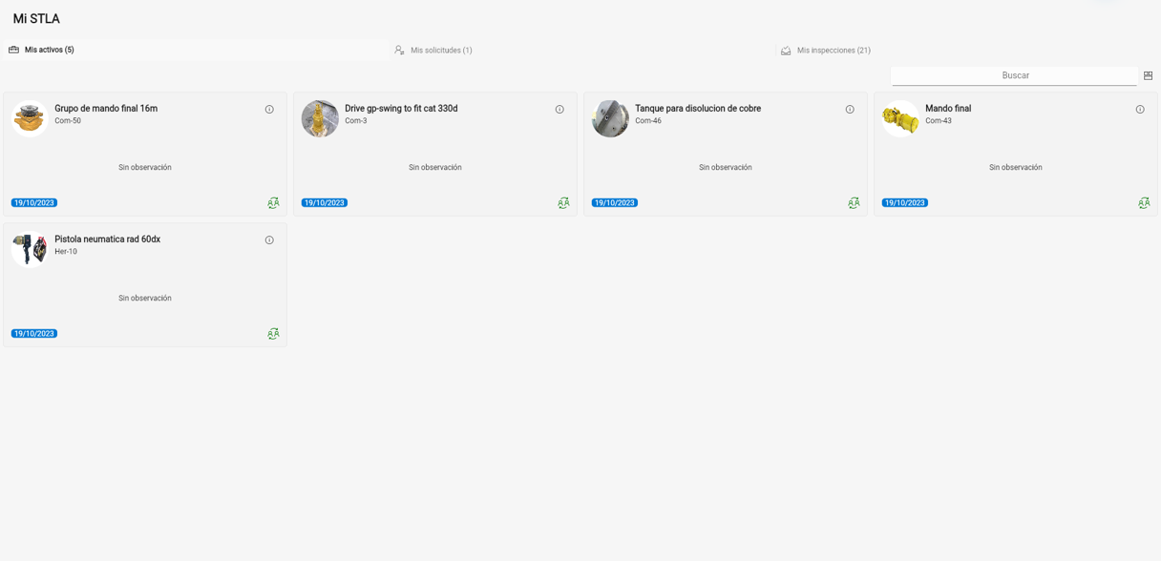Select the title Tanque para disolucion de cobre
This screenshot has width=1161, height=561.
coord(698,109)
